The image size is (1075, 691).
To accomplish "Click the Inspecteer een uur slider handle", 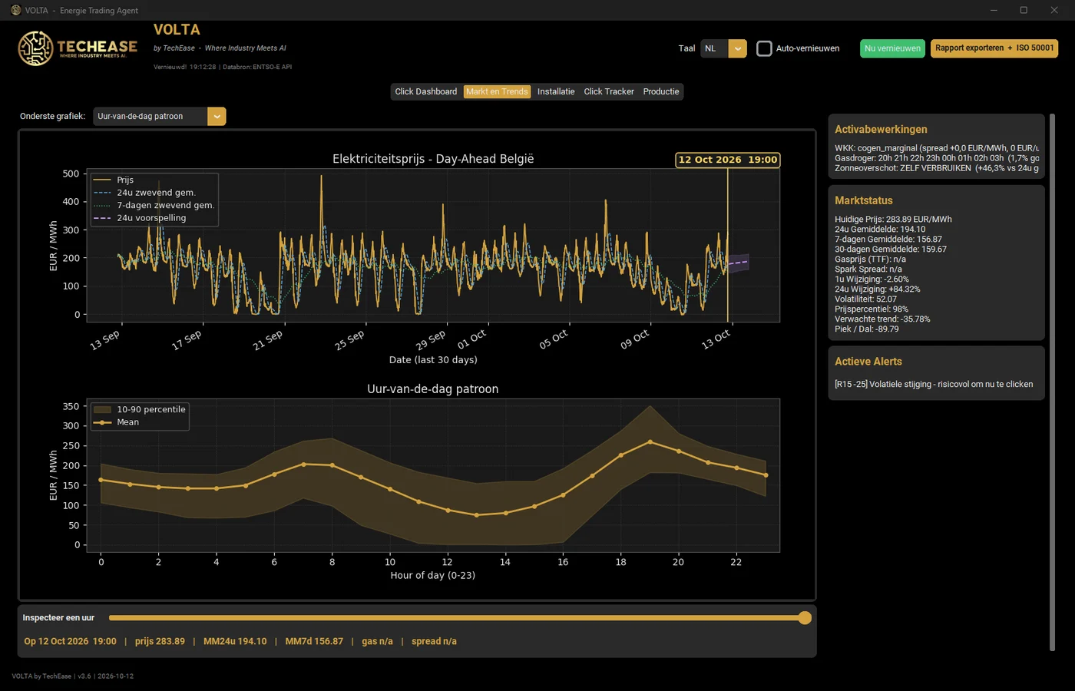I will click(805, 617).
